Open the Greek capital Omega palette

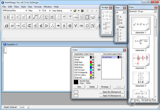tap(6, 26)
